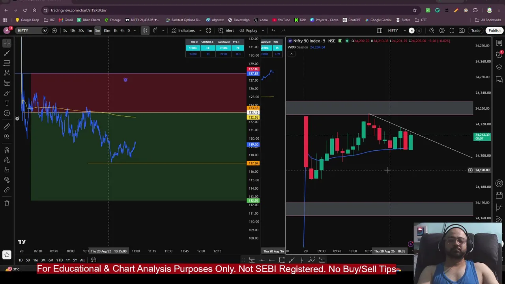Open the user profile avatar menu

coord(7,30)
